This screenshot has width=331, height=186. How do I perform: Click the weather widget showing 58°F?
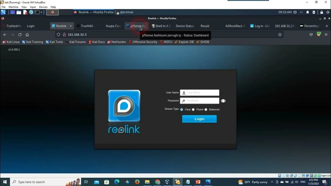[253, 182]
